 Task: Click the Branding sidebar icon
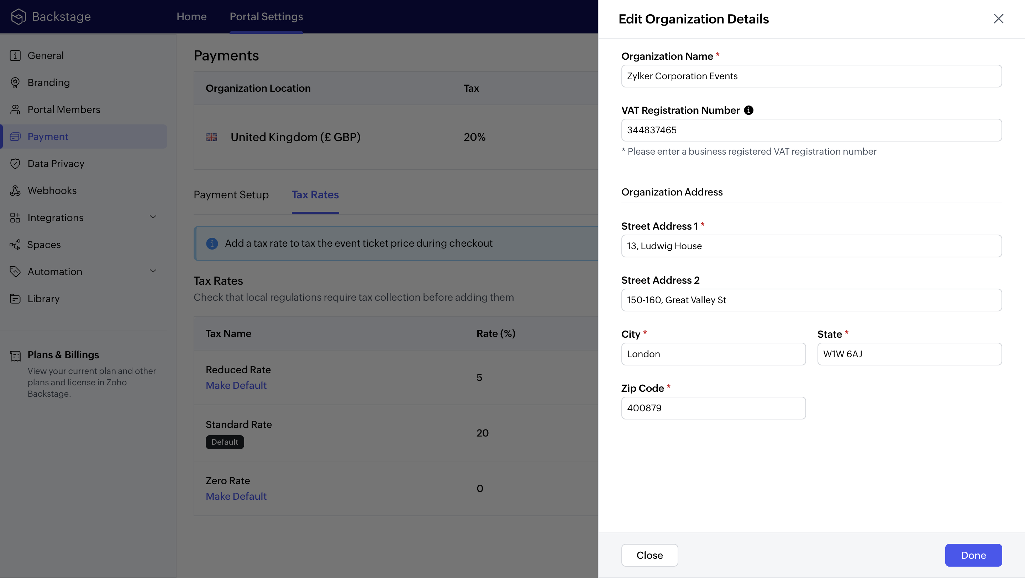point(15,83)
